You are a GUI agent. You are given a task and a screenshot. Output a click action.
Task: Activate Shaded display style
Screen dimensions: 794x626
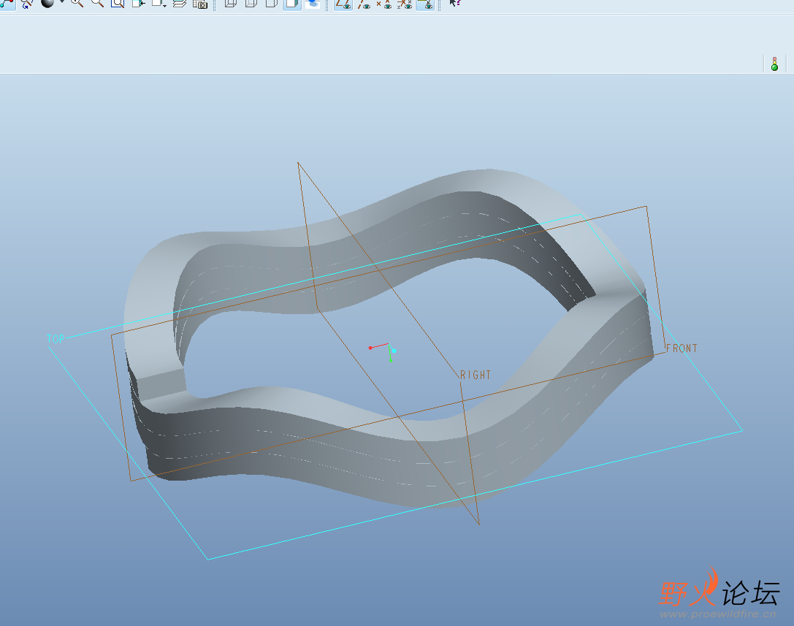(x=291, y=4)
